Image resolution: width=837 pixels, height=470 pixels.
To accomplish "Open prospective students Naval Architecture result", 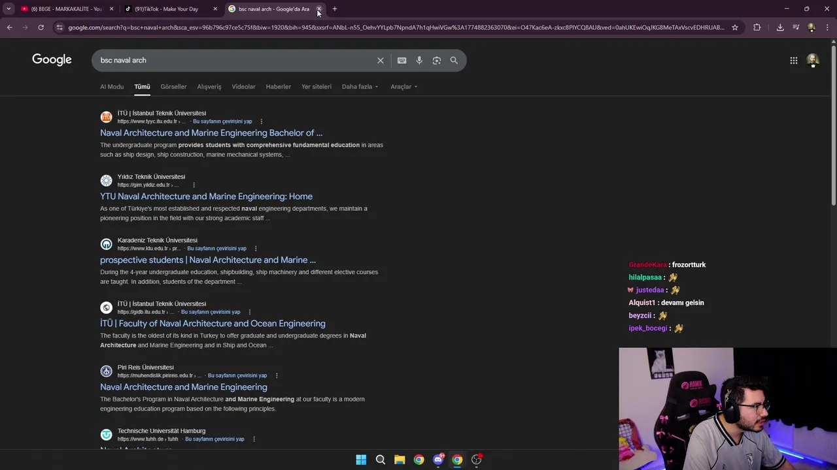I will pyautogui.click(x=208, y=260).
